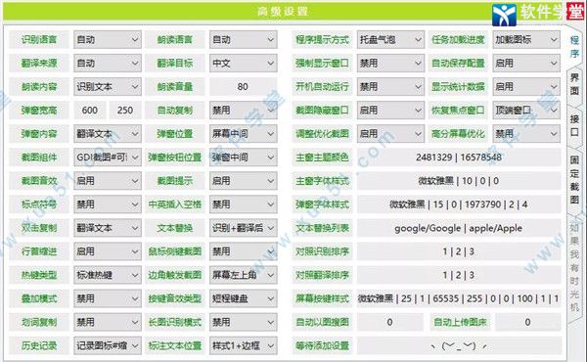Open the 朗读内容 dropdown
The width and height of the screenshot is (587, 362).
[108, 87]
